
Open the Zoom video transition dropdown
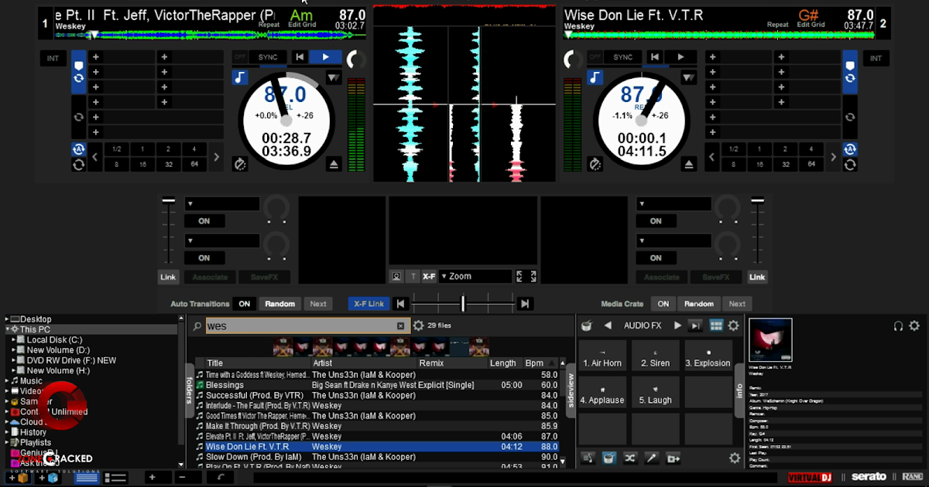[x=475, y=276]
